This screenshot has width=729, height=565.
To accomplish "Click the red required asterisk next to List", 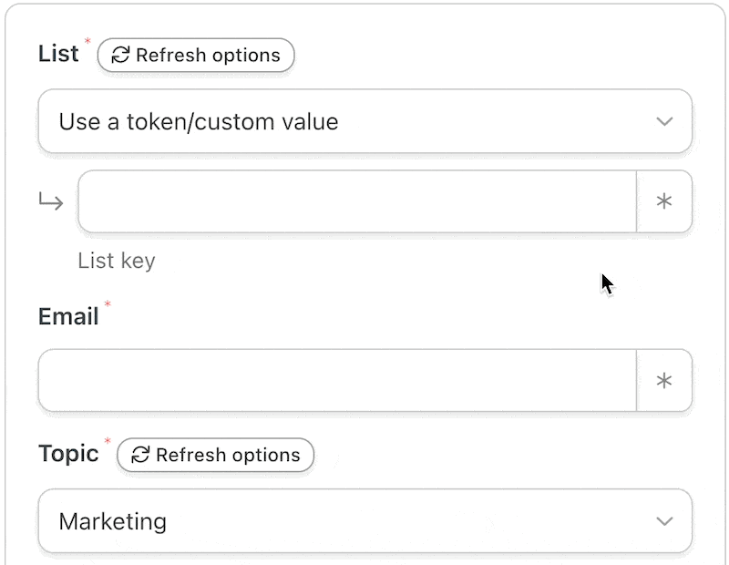I will [x=88, y=42].
